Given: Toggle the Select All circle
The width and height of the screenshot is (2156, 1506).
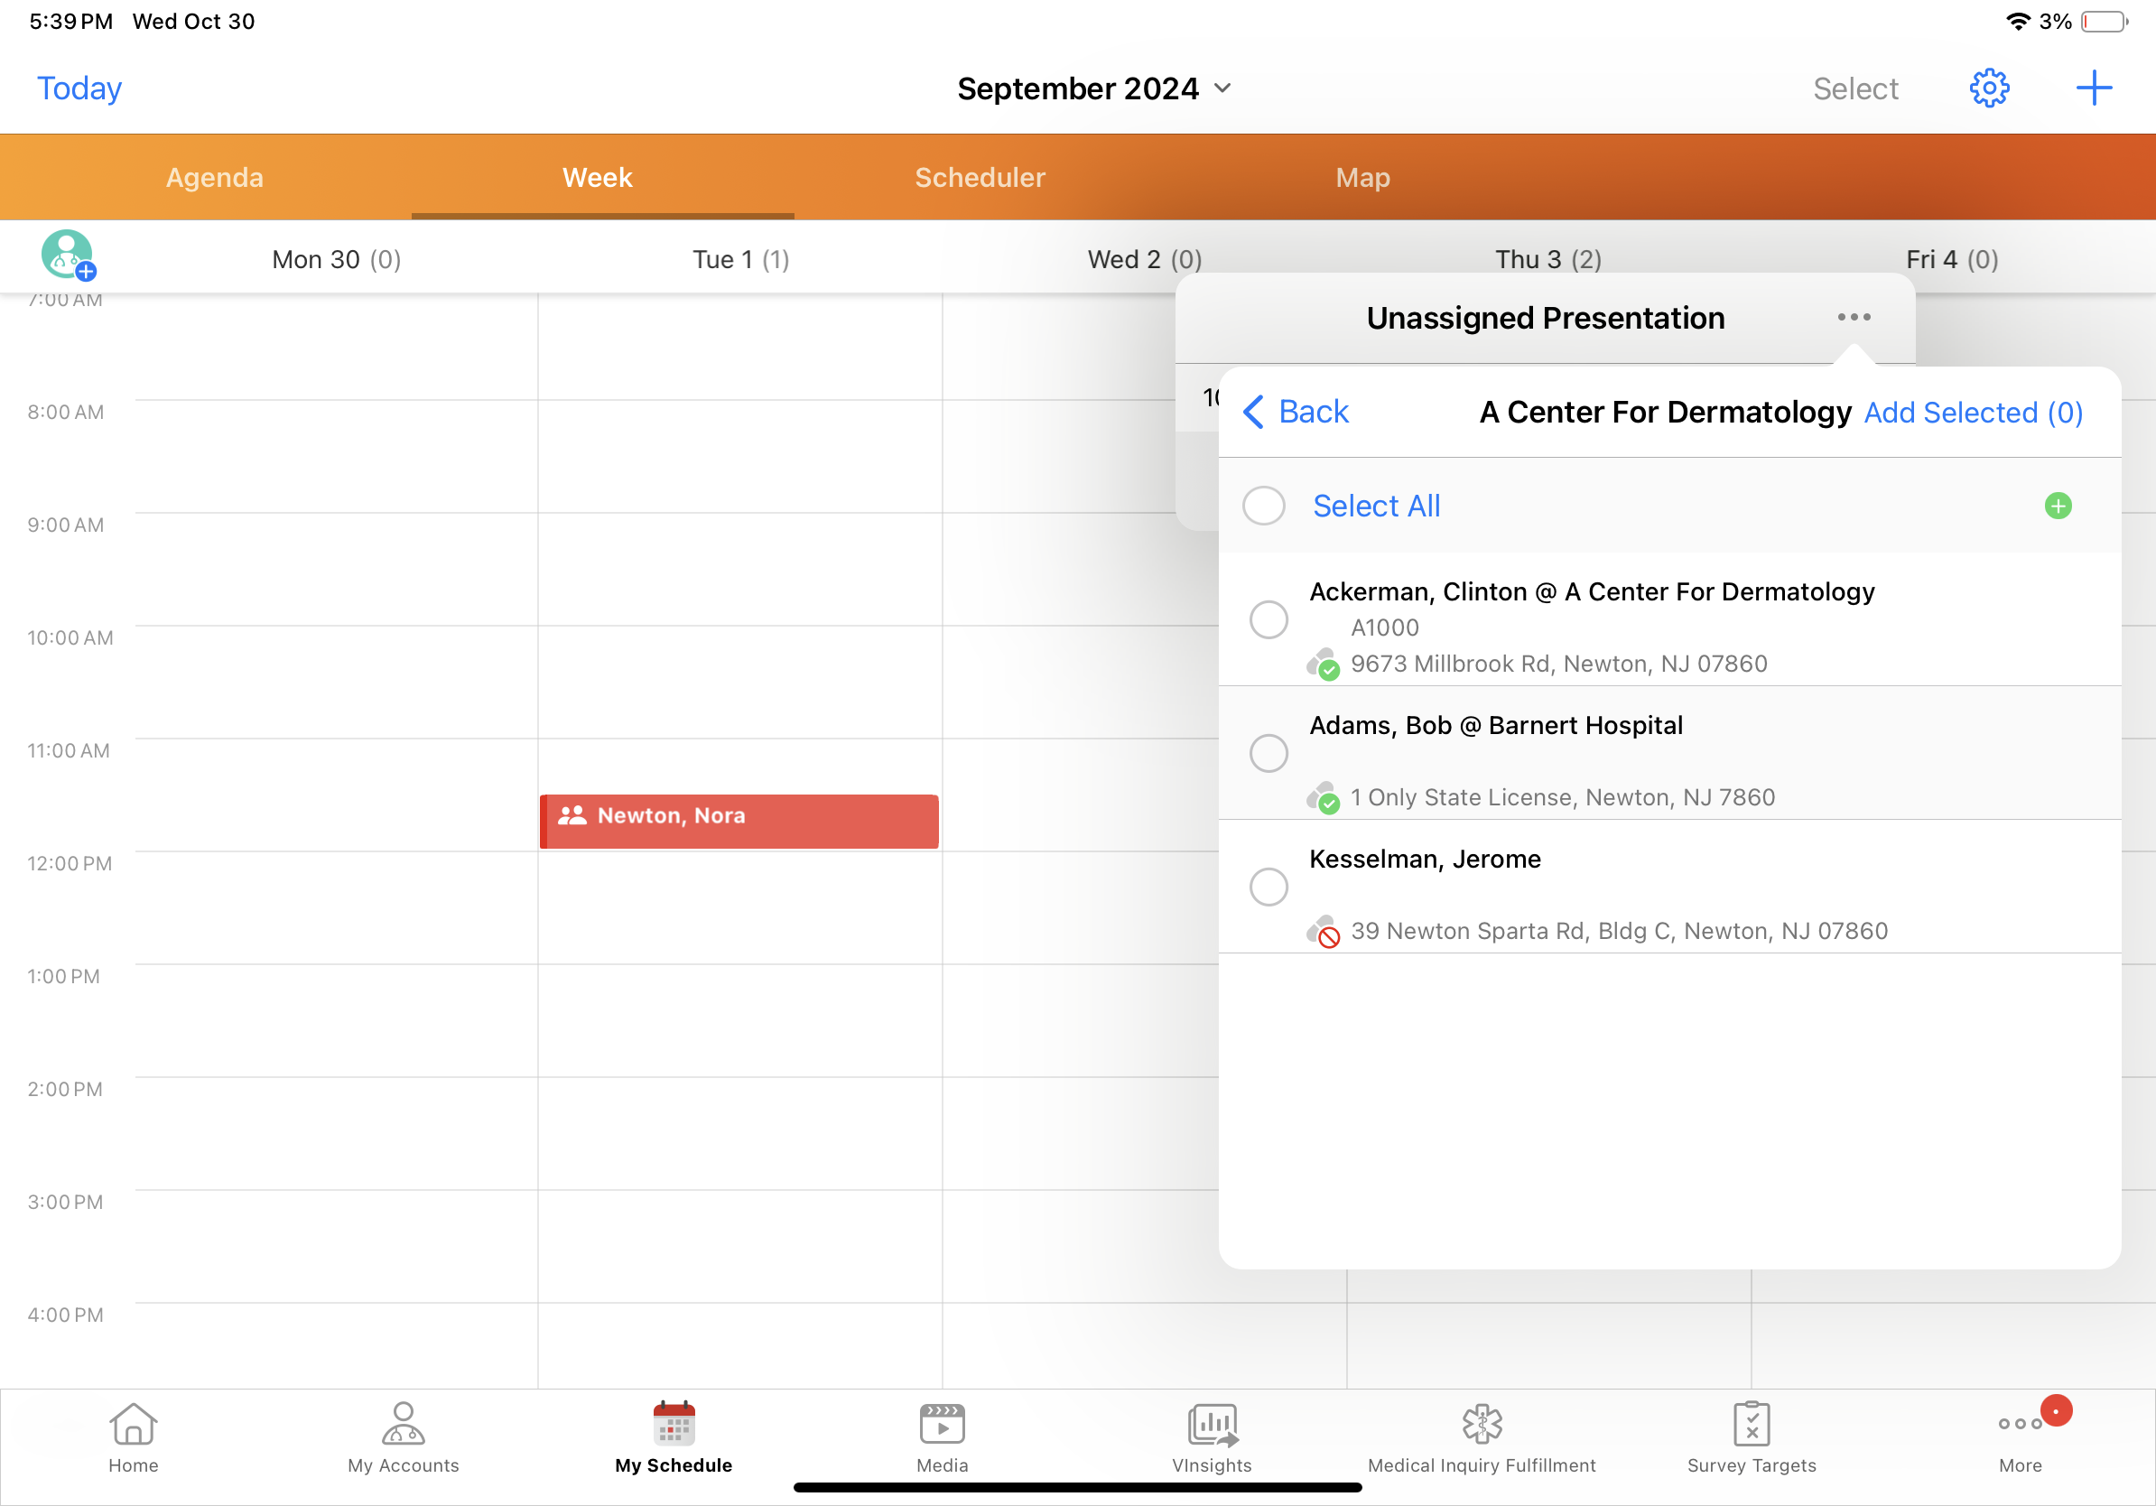Looking at the screenshot, I should (x=1263, y=507).
